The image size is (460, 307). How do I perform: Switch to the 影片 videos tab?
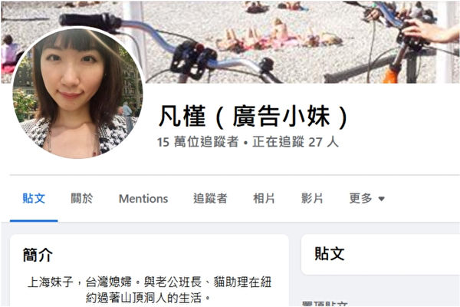tap(312, 199)
